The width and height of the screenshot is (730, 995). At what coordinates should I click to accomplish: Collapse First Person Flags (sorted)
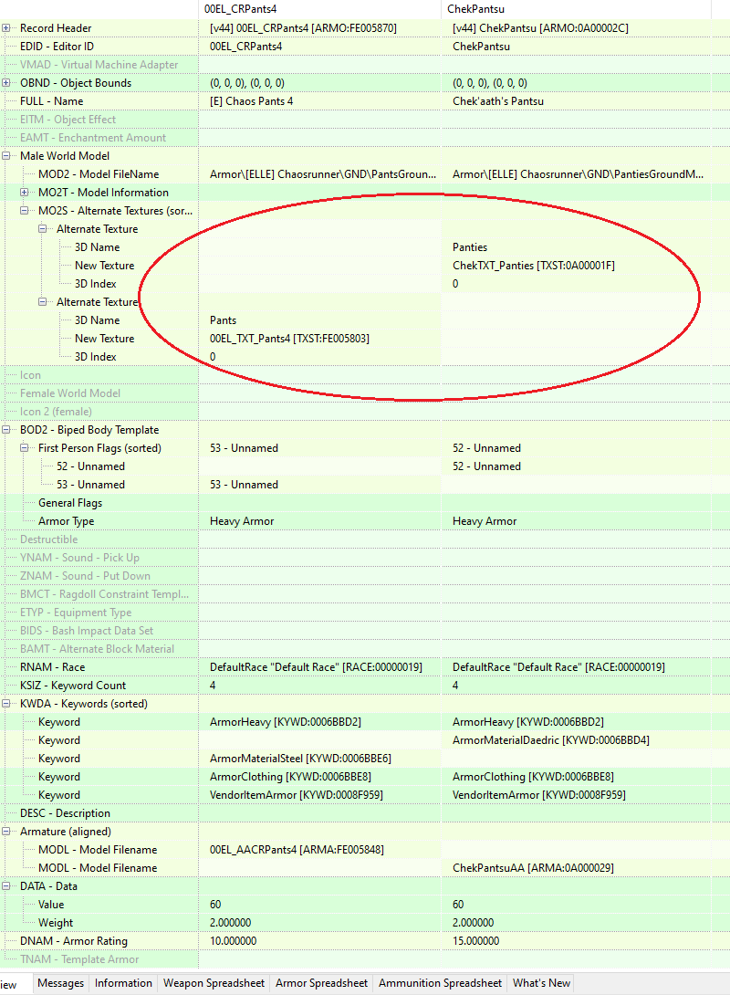(x=24, y=448)
